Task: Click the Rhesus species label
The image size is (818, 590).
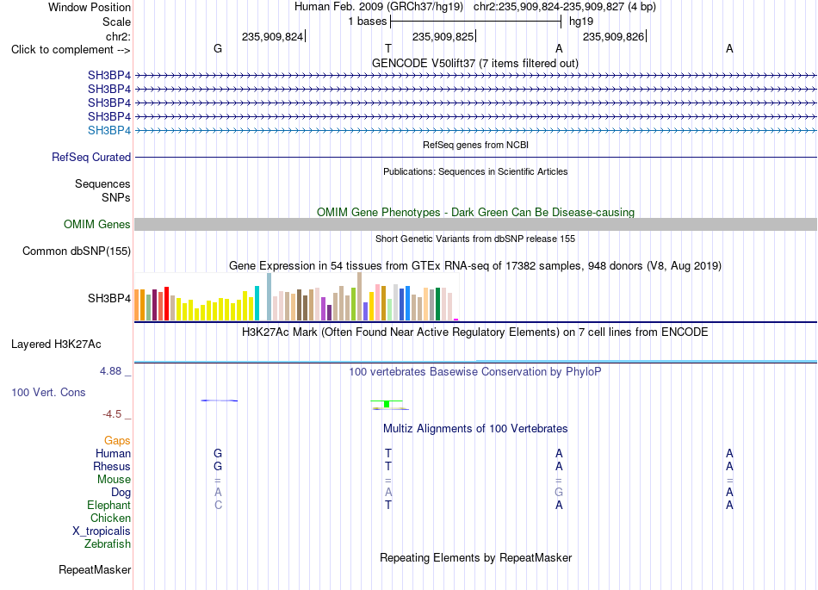Action: point(112,466)
